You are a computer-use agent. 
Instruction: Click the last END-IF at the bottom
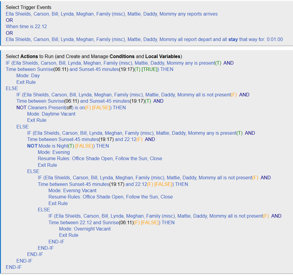click(x=14, y=267)
